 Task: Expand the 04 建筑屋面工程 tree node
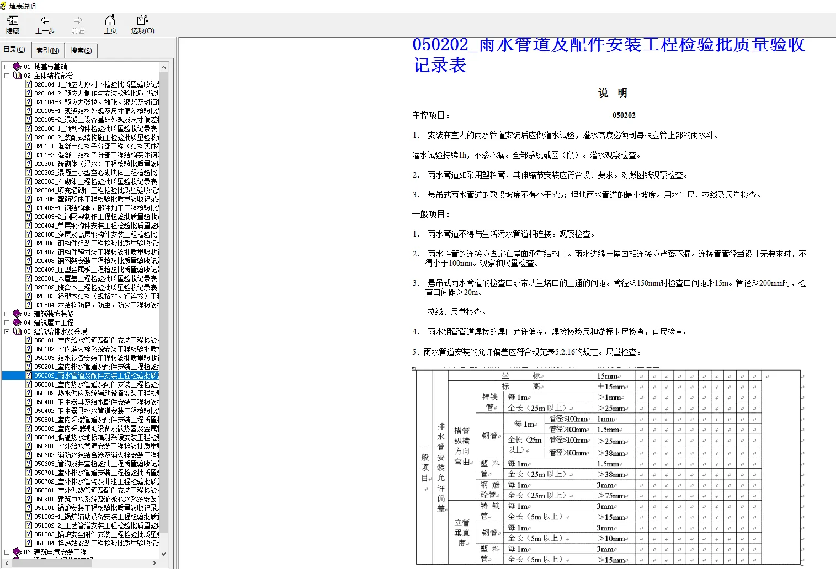[x=6, y=322]
